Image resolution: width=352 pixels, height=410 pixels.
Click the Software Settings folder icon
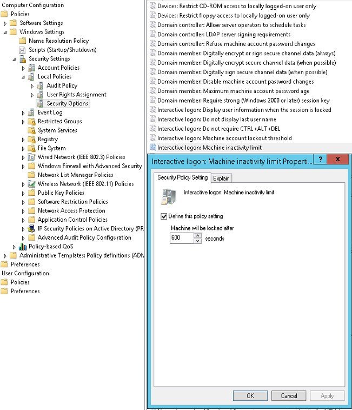(13, 23)
